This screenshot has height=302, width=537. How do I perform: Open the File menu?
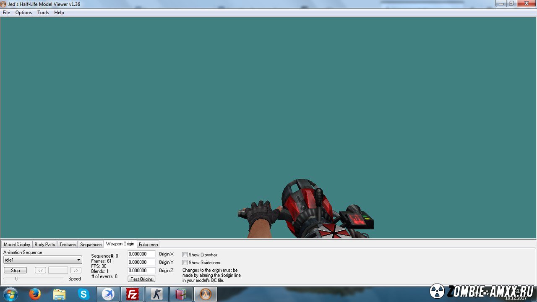coord(6,13)
